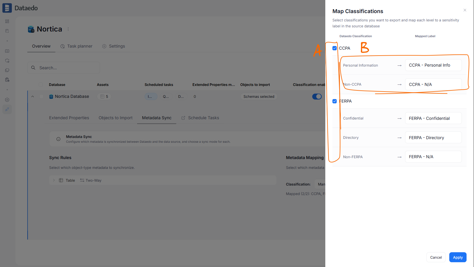Open the Settings tab of Nortica
This screenshot has width=474, height=267.
point(113,46)
